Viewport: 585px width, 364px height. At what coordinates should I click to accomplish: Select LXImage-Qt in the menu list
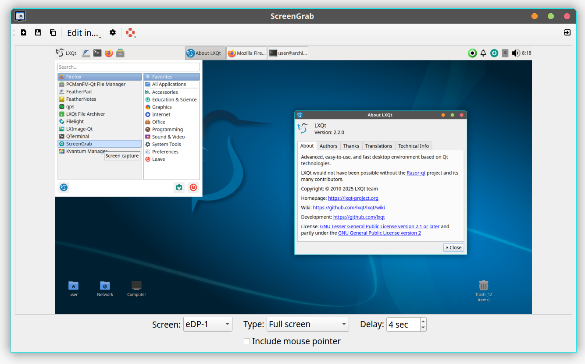pos(100,129)
